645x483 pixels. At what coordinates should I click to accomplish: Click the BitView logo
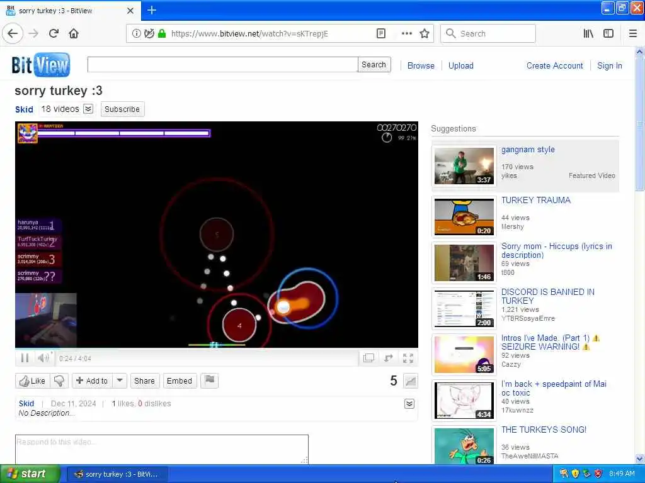(x=41, y=65)
